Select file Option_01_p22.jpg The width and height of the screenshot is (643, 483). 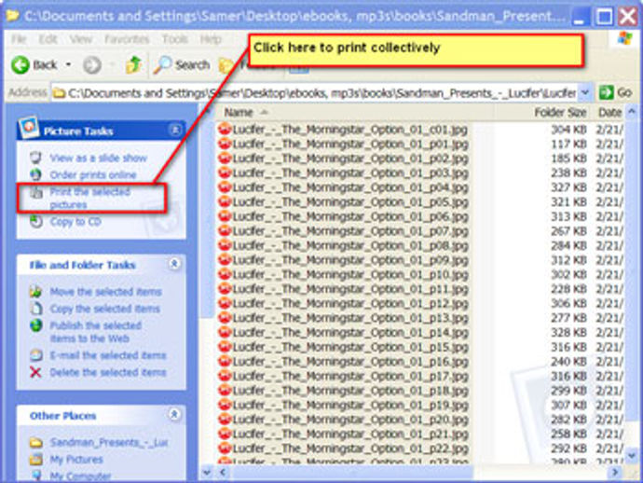(x=350, y=448)
